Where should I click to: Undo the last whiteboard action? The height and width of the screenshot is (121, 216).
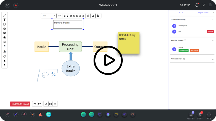(35, 104)
